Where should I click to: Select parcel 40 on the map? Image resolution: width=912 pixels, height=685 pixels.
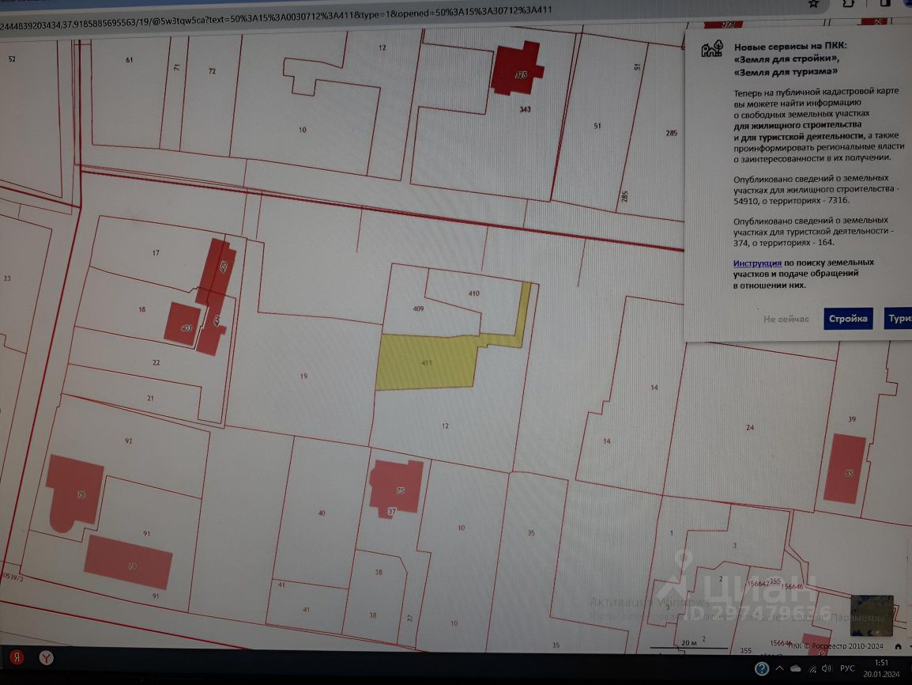point(321,513)
